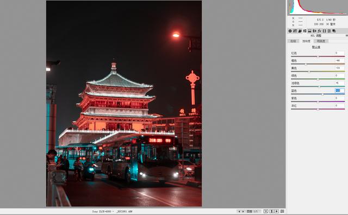Viewport: 348px width, 215px height.
Task: Open the Effects (fx) panel icon
Action: [x=319, y=31]
